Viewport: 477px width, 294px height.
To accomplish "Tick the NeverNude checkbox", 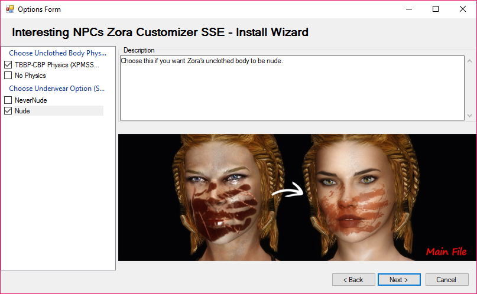I will pos(8,100).
